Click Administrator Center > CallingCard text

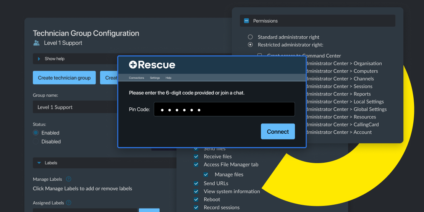pos(342,125)
